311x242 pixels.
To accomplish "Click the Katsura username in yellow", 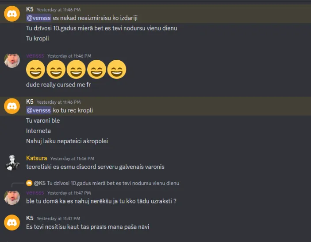I will click(x=37, y=158).
